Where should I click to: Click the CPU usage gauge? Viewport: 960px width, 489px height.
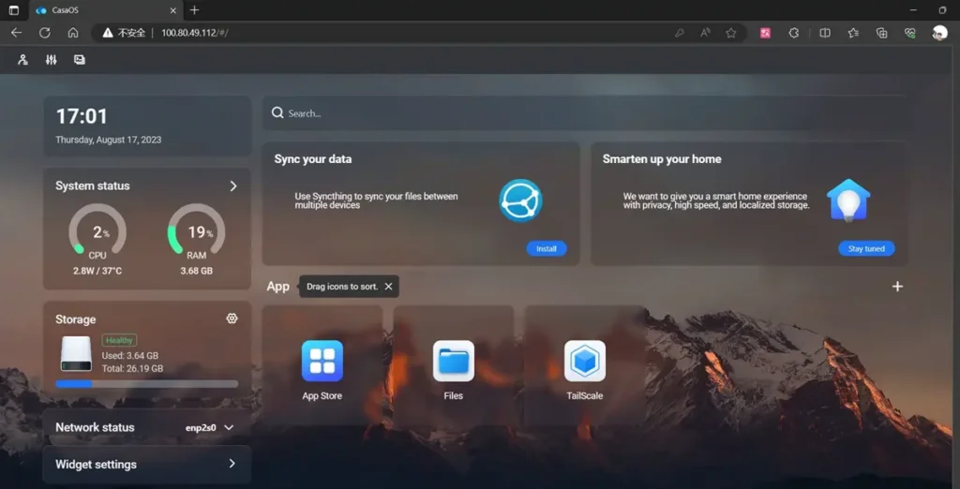97,232
